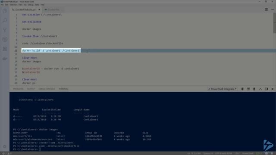Open the Explorer view in activity bar
Image resolution: width=276 pixels, height=155 pixels.
point(5,11)
